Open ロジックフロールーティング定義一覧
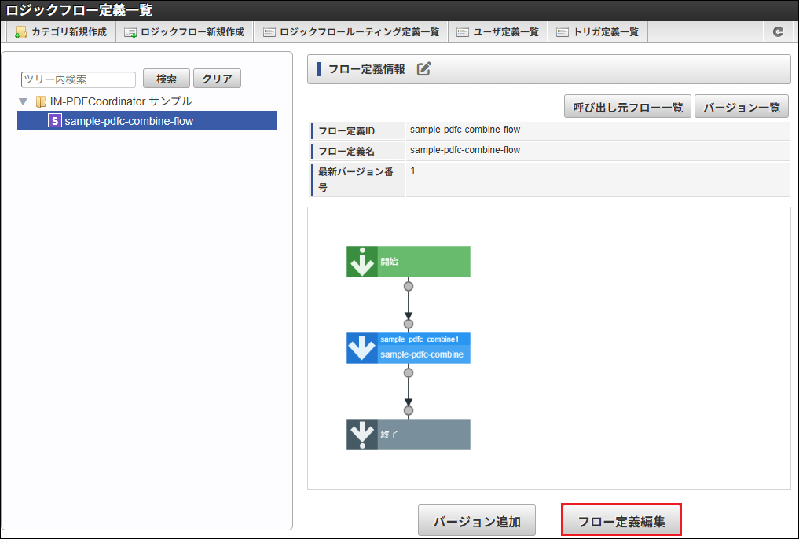This screenshot has height=539, width=799. (352, 32)
